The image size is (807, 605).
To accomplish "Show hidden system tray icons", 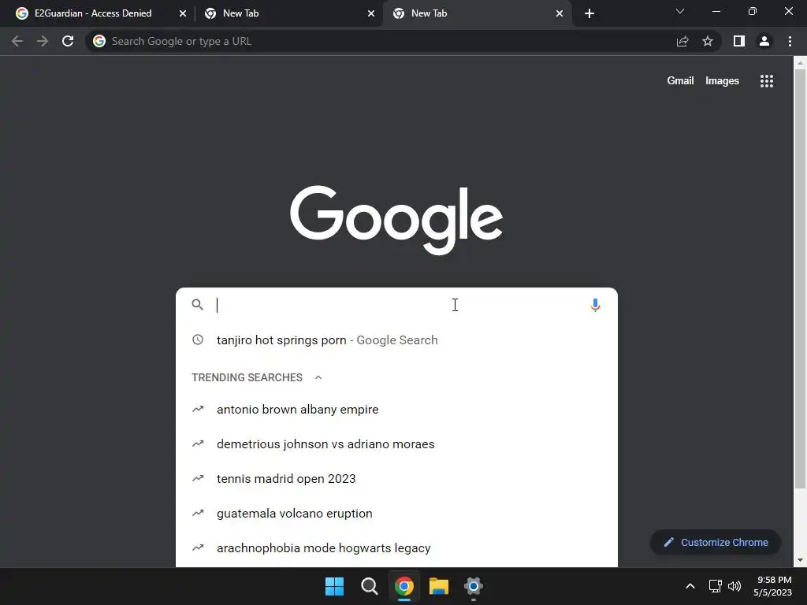I will point(690,586).
